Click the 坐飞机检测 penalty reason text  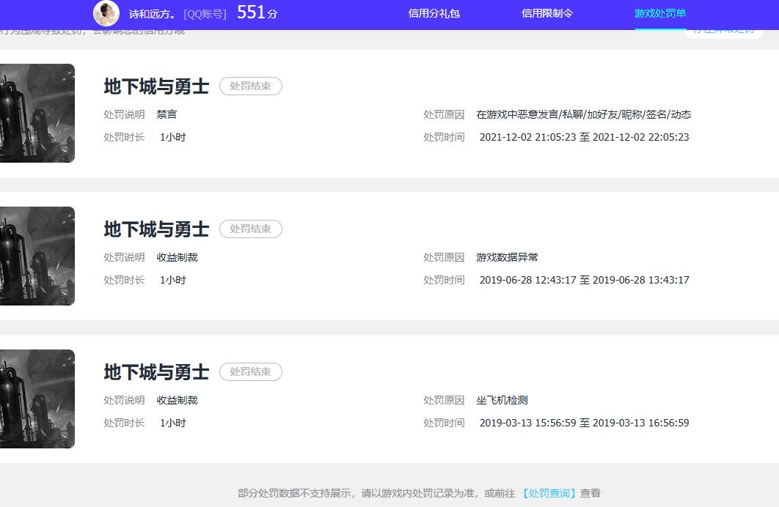[x=502, y=401]
